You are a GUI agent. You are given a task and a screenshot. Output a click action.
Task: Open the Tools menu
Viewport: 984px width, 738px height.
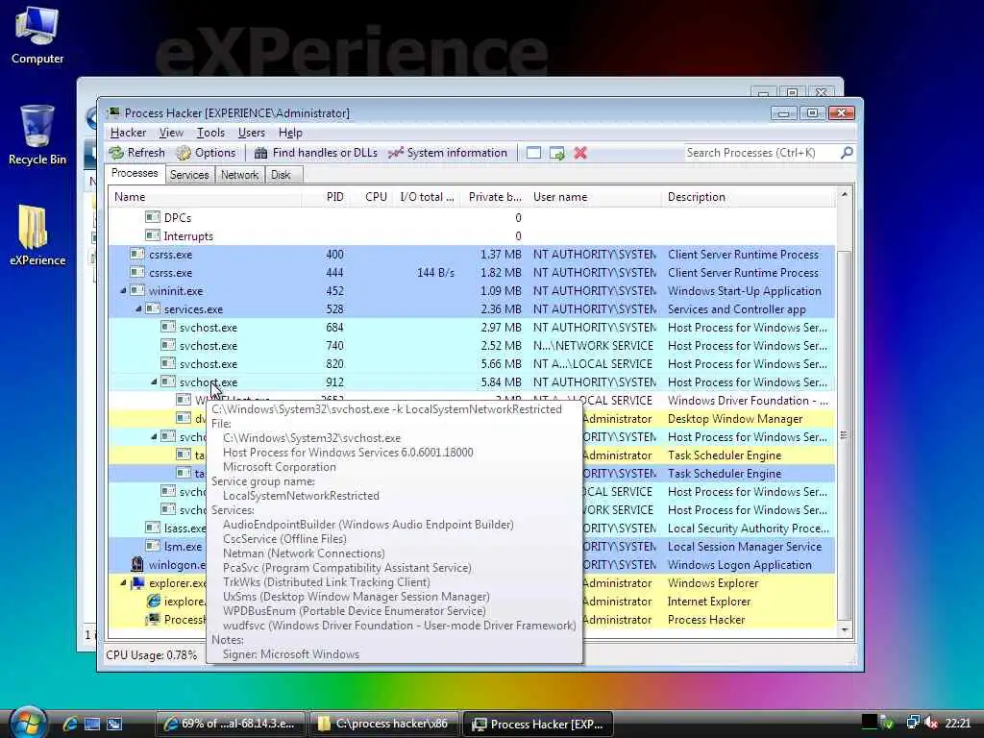[210, 133]
